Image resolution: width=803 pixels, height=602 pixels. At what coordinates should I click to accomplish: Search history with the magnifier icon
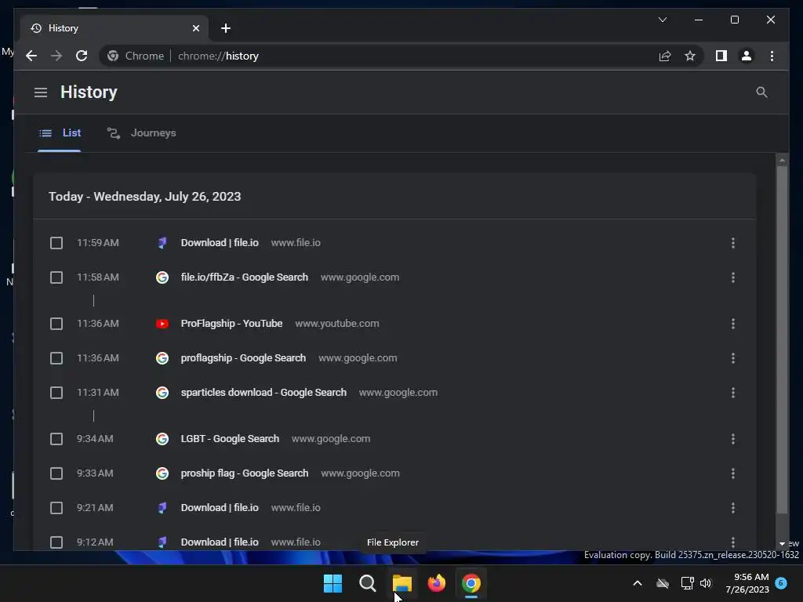click(x=761, y=92)
